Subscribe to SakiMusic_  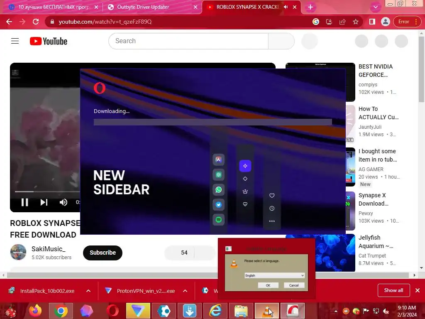point(103,253)
